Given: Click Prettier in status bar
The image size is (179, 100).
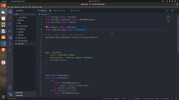Looking at the screenshot, I should click(x=165, y=99).
